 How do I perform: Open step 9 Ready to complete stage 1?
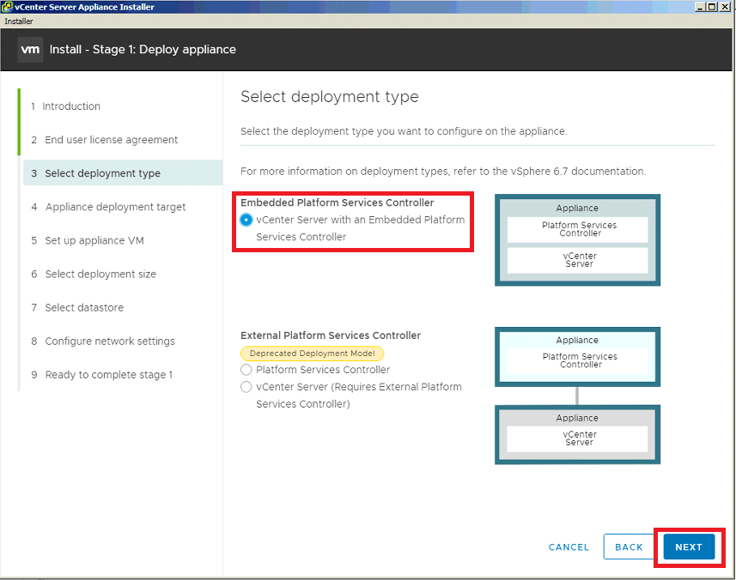102,375
